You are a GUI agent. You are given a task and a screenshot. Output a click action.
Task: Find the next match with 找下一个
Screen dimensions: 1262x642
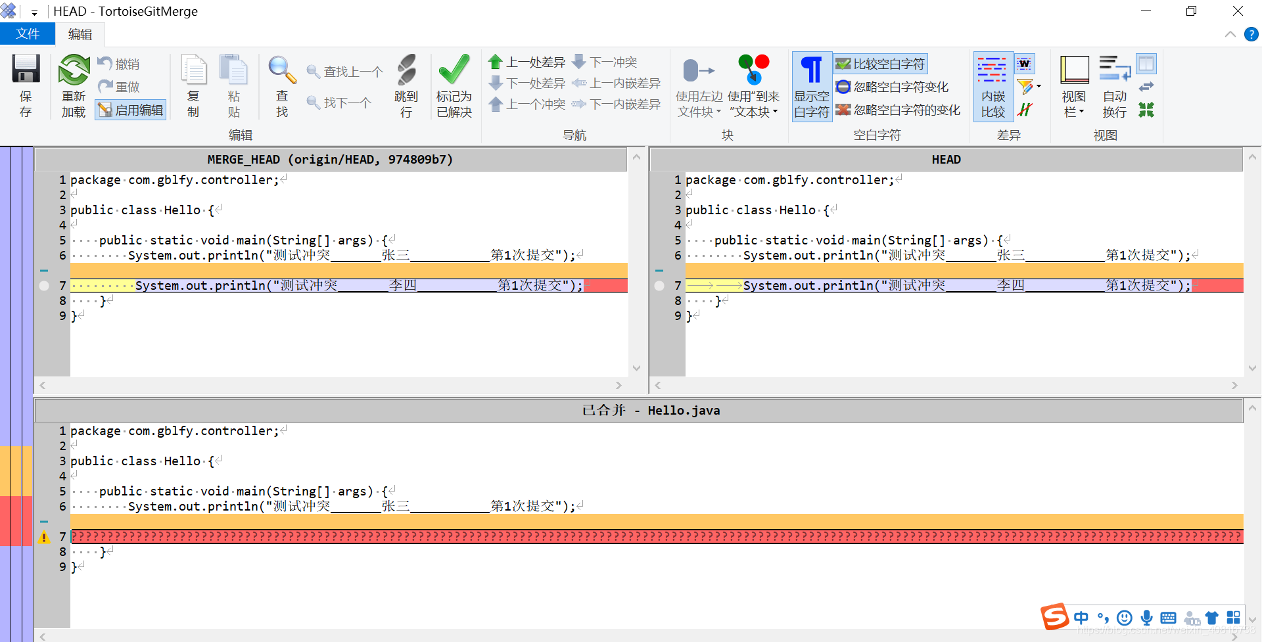(x=340, y=103)
